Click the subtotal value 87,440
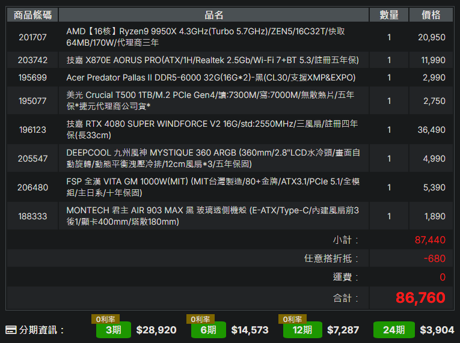 pyautogui.click(x=430, y=240)
